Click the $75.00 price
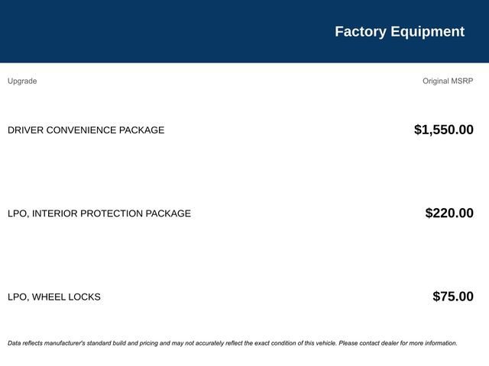The height and width of the screenshot is (366, 489). (452, 297)
